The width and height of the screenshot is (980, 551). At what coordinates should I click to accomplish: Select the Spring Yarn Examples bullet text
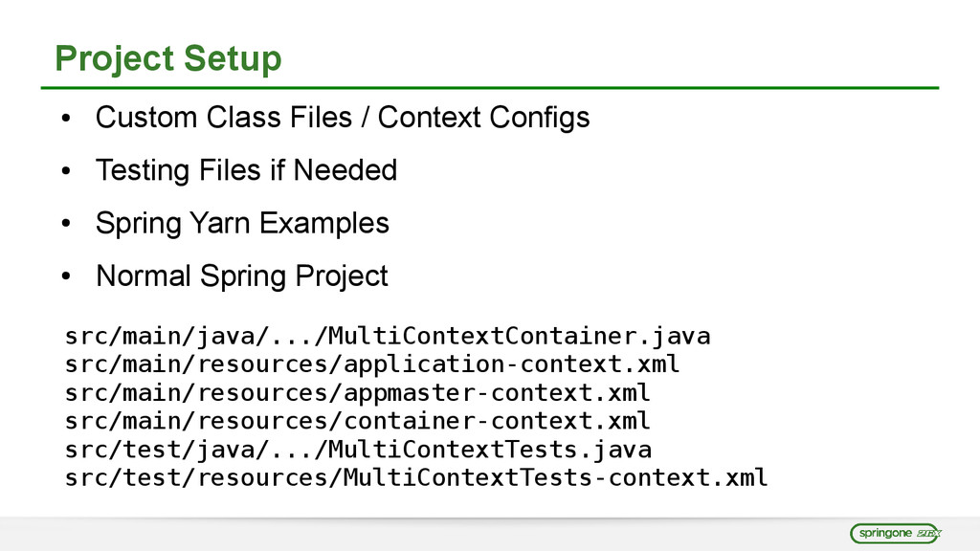[242, 223]
